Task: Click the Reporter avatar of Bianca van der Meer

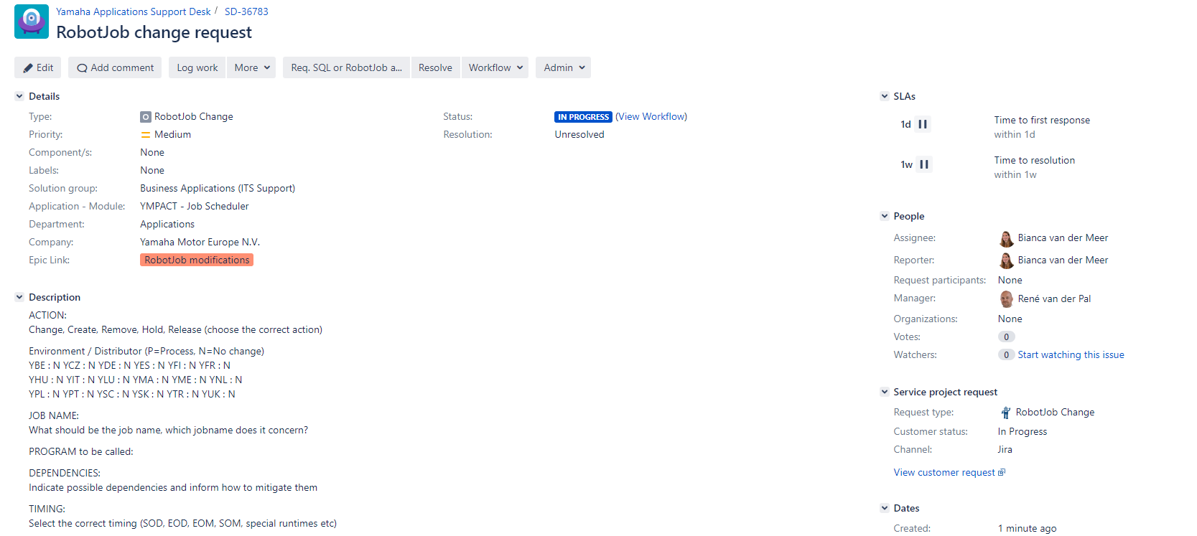Action: pos(1007,260)
